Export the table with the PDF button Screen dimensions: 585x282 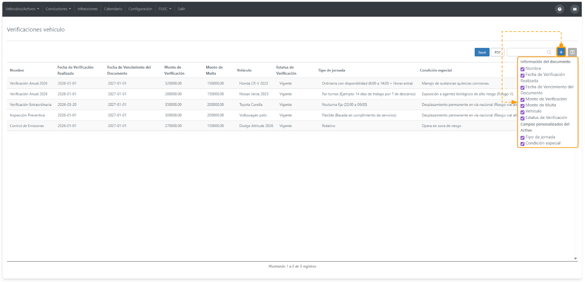[497, 52]
